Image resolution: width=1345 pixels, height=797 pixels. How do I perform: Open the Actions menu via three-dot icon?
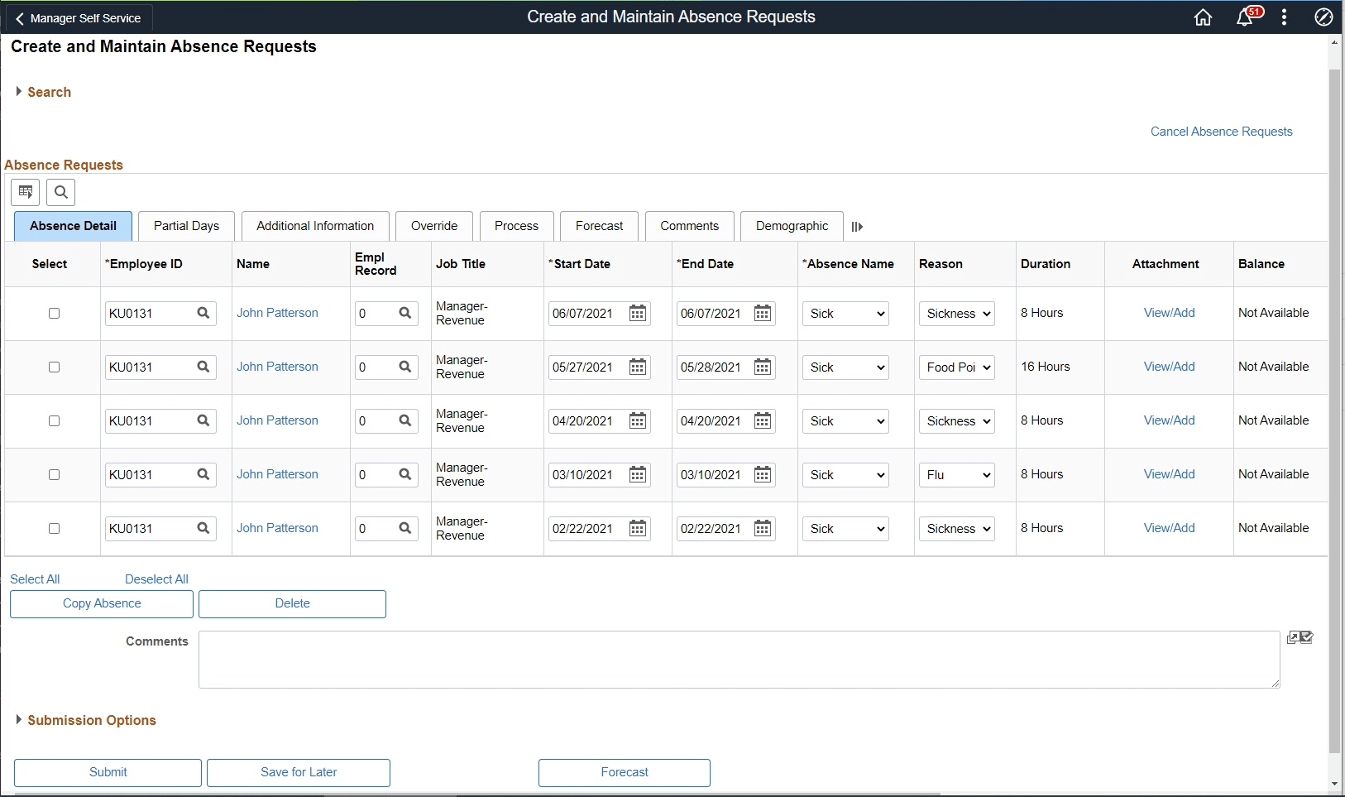[1283, 17]
